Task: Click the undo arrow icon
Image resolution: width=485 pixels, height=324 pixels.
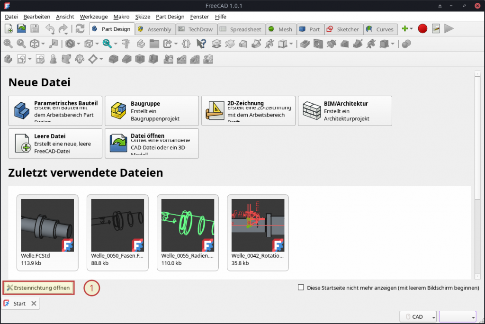Action: click(50, 29)
